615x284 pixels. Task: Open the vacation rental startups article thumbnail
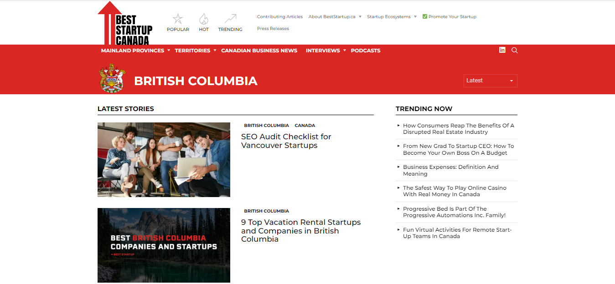(x=164, y=245)
